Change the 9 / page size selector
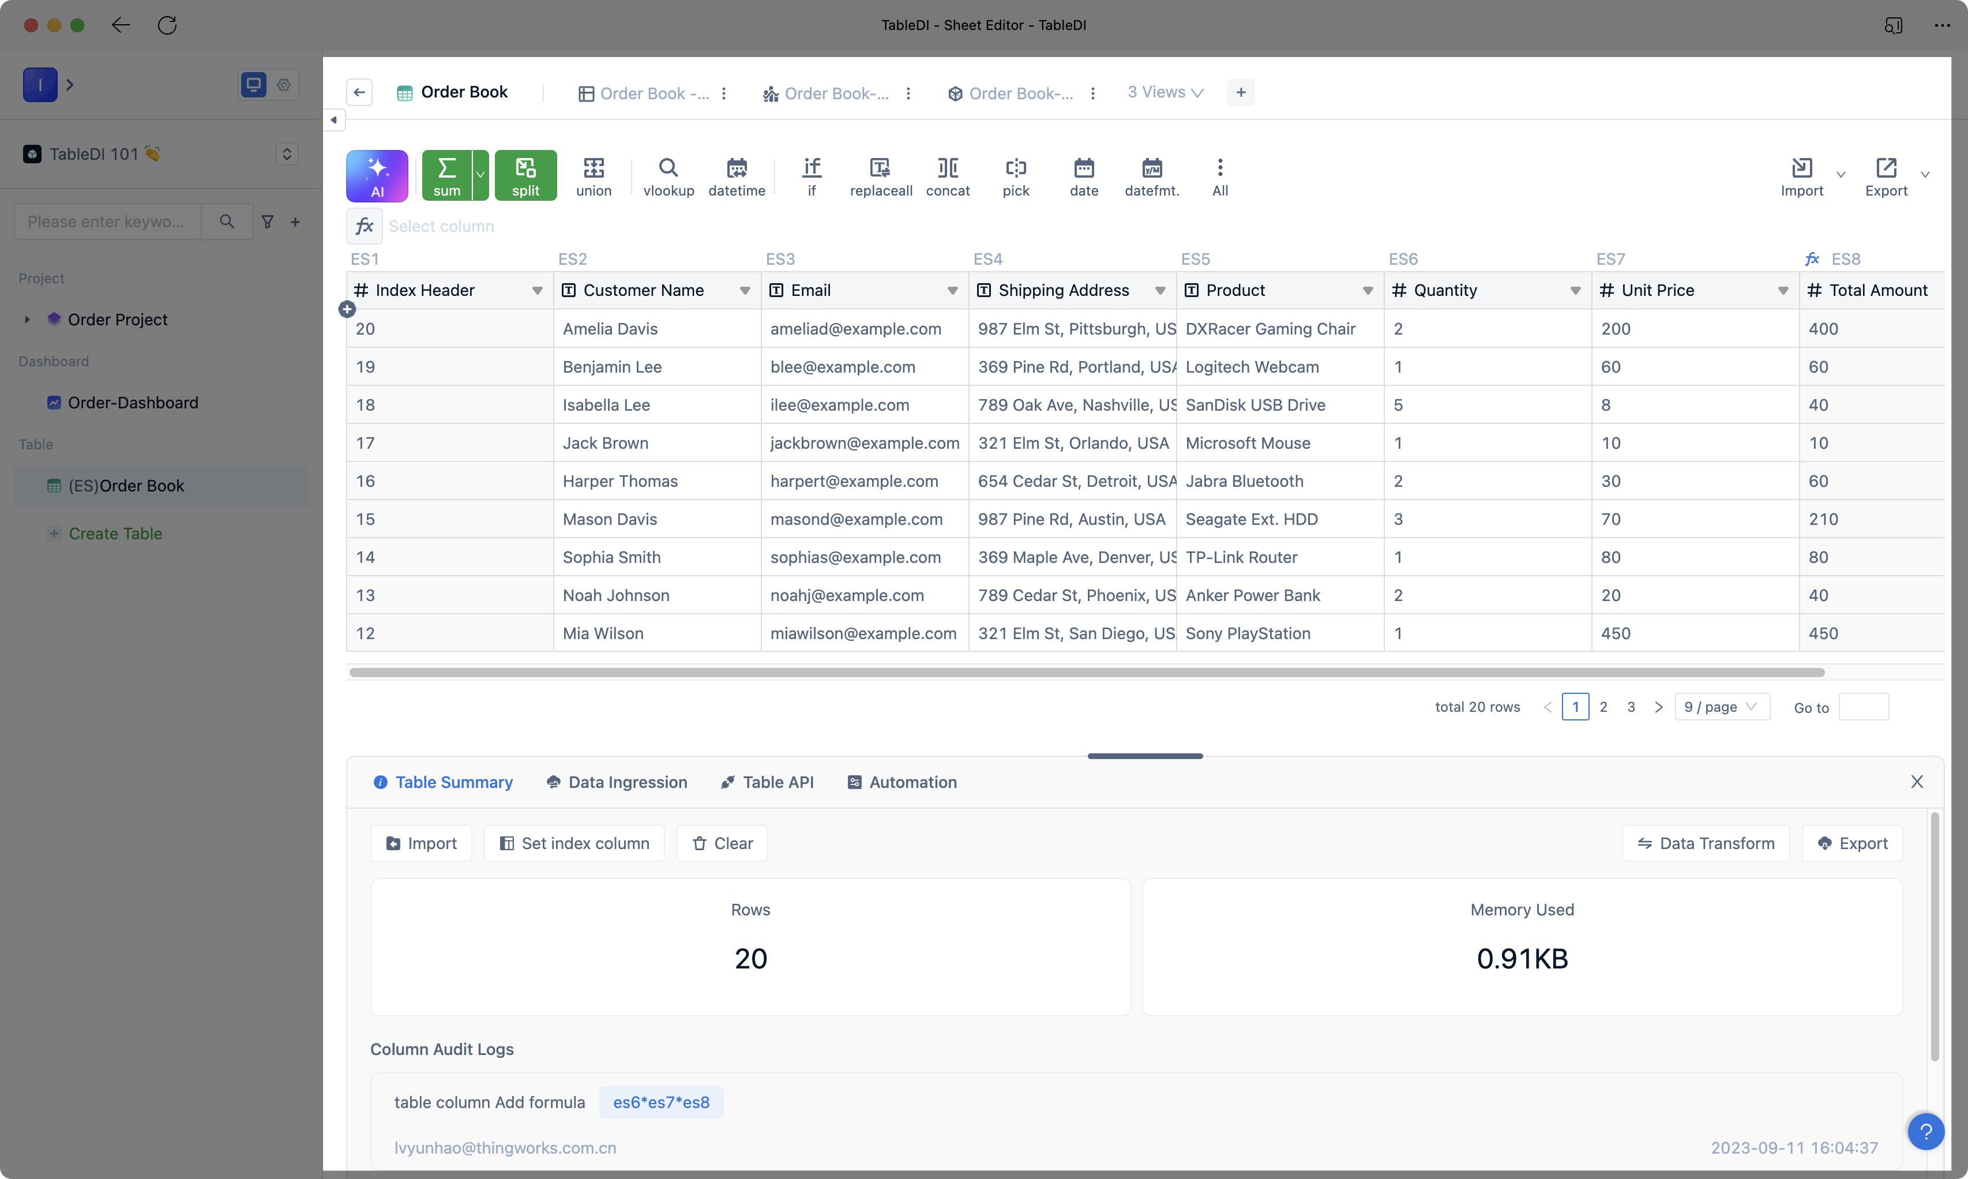 click(1722, 706)
